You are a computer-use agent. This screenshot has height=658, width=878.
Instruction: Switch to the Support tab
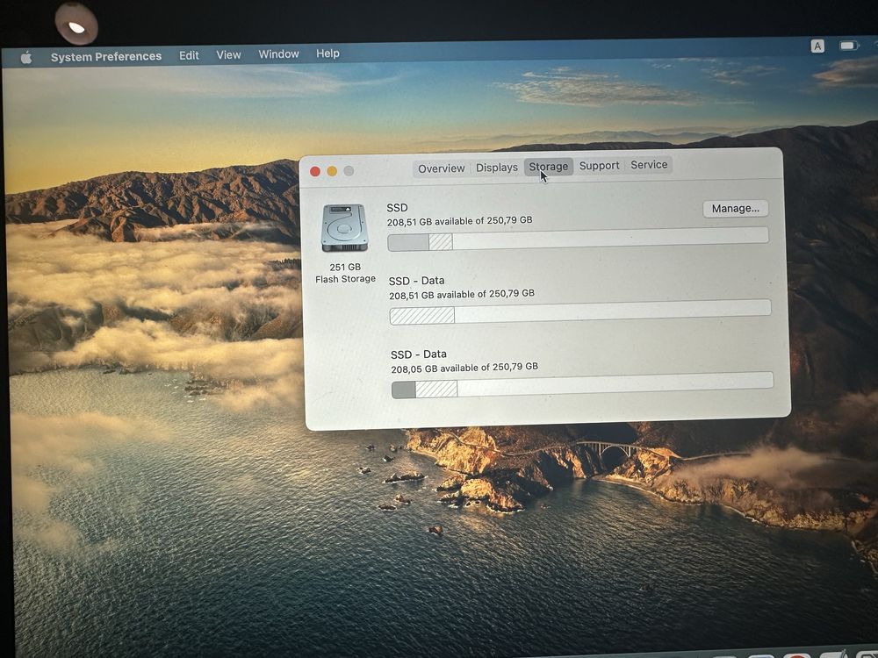(x=599, y=166)
